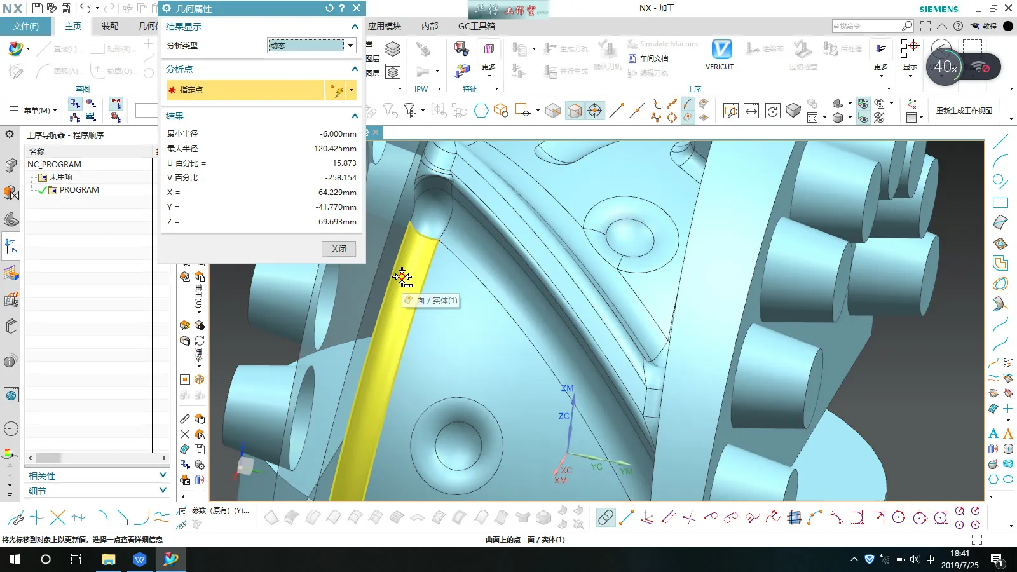Open the search magnifier icon

click(x=907, y=26)
